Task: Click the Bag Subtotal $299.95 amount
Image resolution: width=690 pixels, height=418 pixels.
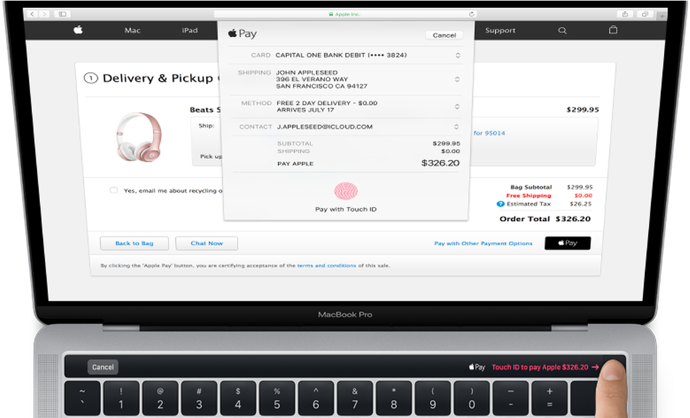Action: pos(579,187)
